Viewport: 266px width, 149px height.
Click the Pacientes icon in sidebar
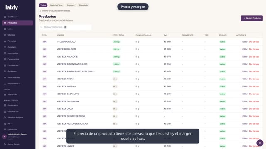click(5, 72)
